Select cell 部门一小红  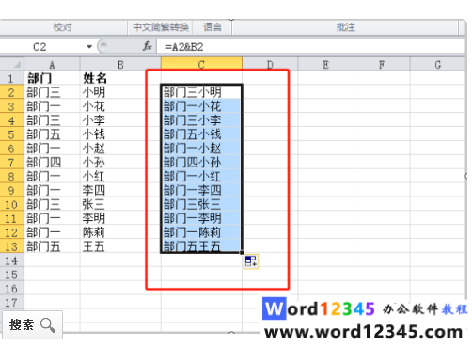pyautogui.click(x=201, y=176)
